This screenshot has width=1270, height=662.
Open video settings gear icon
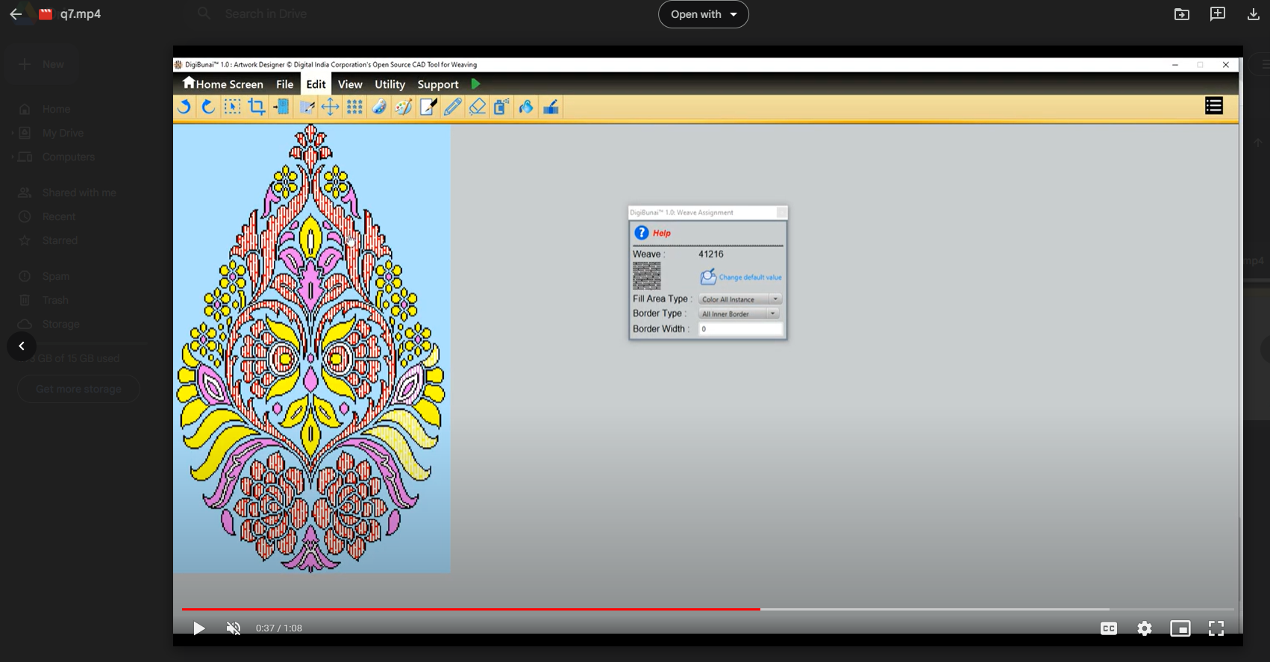1145,628
